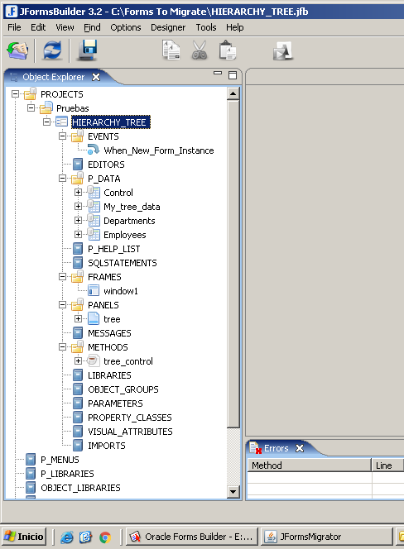404x549 pixels.
Task: Close the Errors tab
Action: (x=300, y=448)
